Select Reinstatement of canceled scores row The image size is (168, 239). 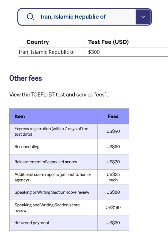[69, 162]
